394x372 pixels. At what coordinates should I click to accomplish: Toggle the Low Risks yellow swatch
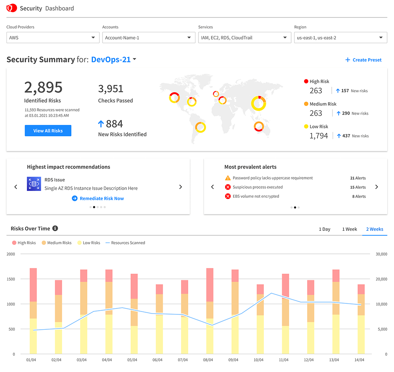click(x=80, y=243)
